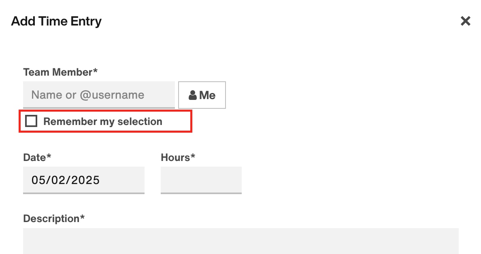
Task: Click the person icon on Me button
Action: pos(193,95)
